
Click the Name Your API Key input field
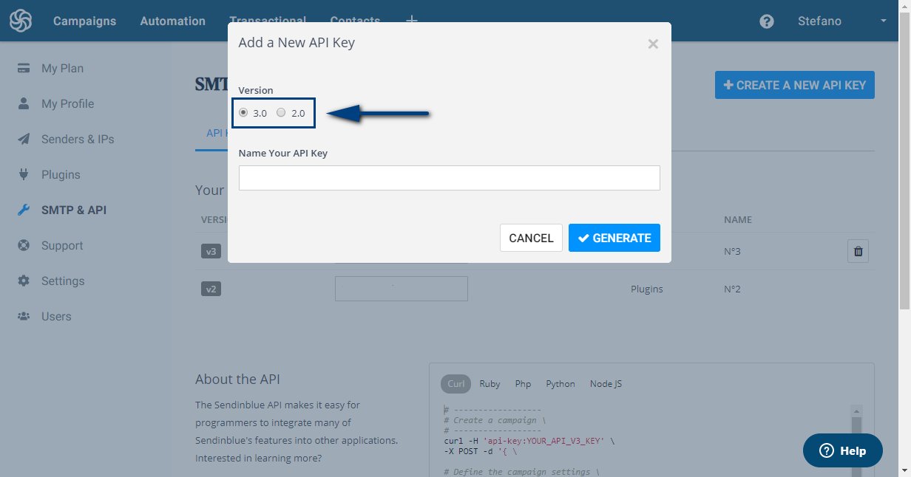[x=449, y=178]
